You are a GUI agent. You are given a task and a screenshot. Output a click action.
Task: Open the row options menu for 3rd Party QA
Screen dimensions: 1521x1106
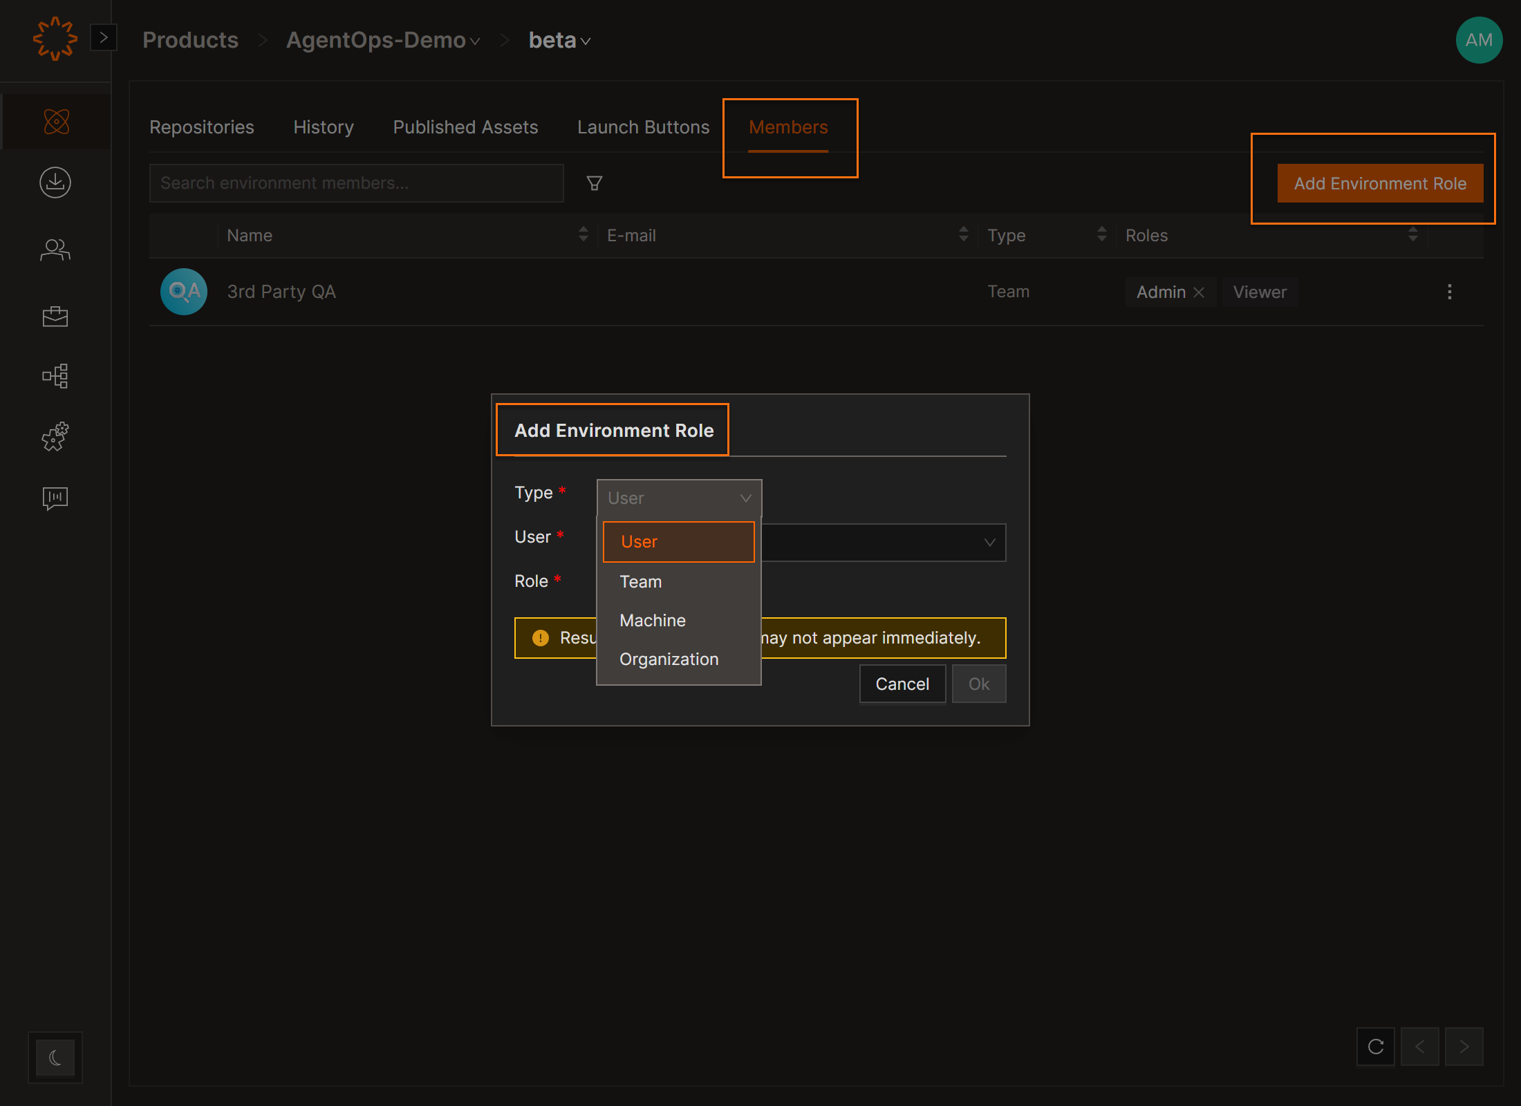pyautogui.click(x=1449, y=292)
